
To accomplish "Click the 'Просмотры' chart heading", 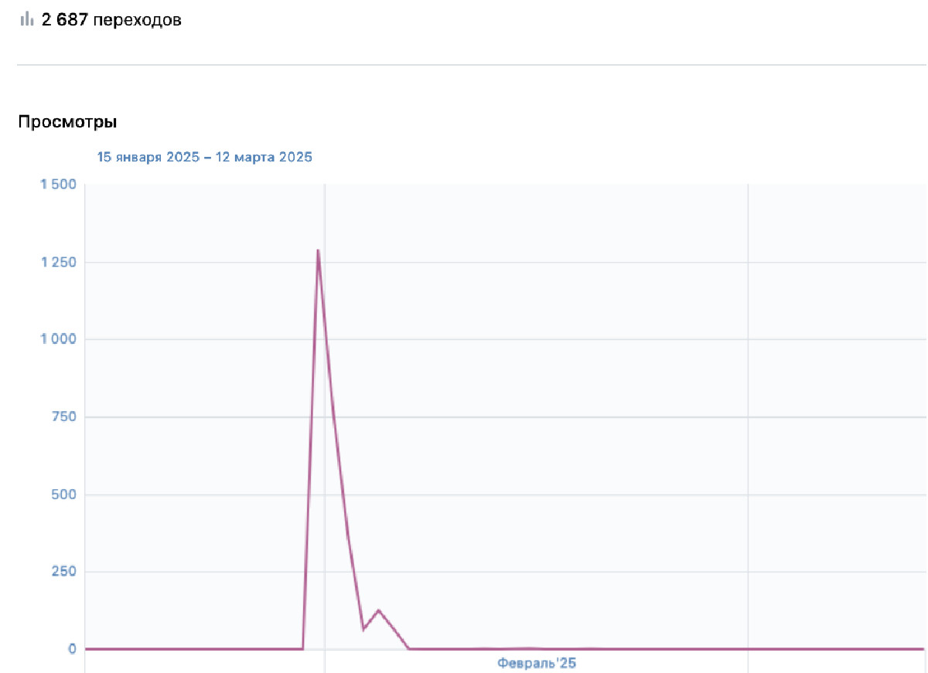I will [x=67, y=122].
